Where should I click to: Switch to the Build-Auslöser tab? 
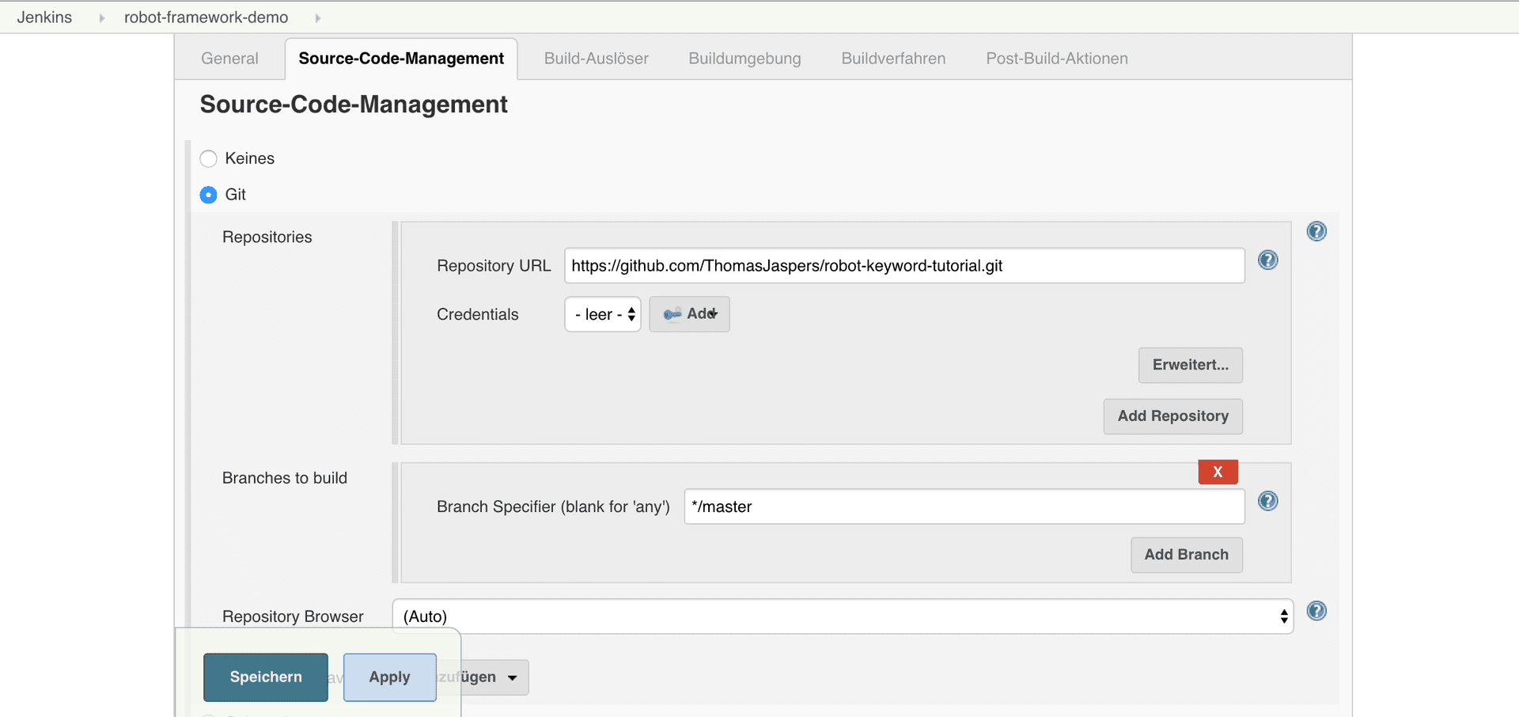point(596,59)
